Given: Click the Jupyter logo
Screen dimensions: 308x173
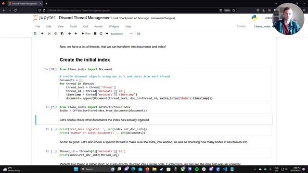Looking at the screenshot, I should click(44, 18).
